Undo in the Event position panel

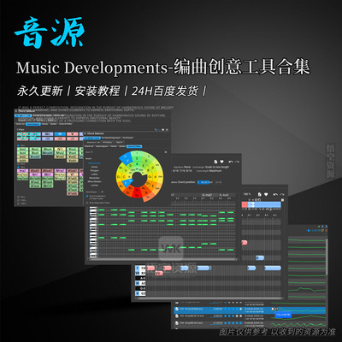click(231, 162)
